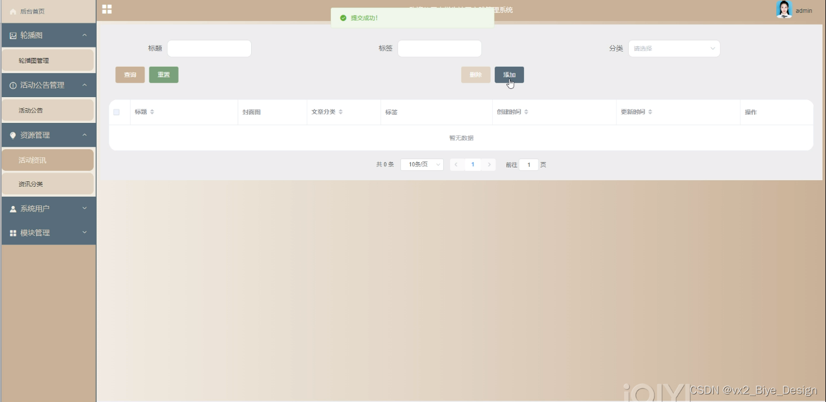This screenshot has height=402, width=826.
Task: Click the home icon beside 后台首页
Action: click(13, 12)
